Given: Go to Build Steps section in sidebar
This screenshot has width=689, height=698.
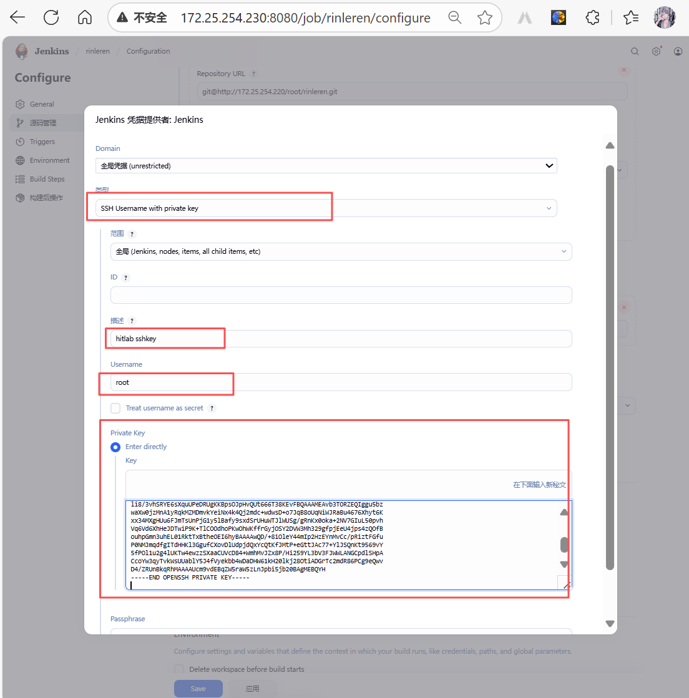Looking at the screenshot, I should coord(47,179).
